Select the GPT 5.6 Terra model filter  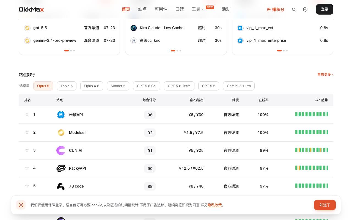pyautogui.click(x=179, y=86)
